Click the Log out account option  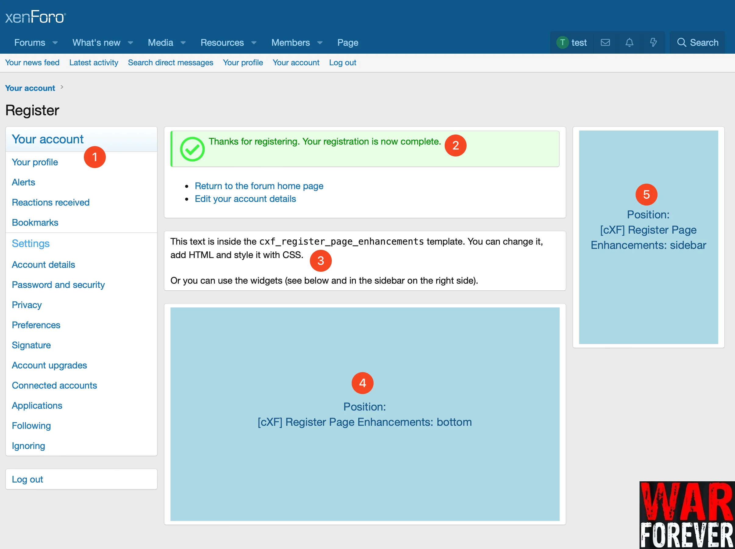(x=27, y=479)
